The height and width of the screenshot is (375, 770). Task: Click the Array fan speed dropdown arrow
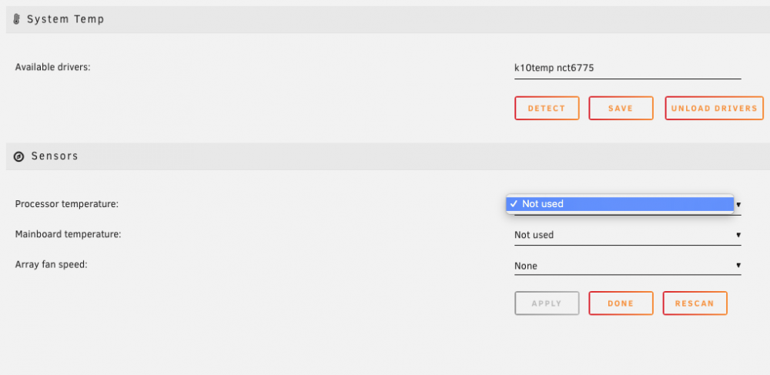tap(738, 266)
